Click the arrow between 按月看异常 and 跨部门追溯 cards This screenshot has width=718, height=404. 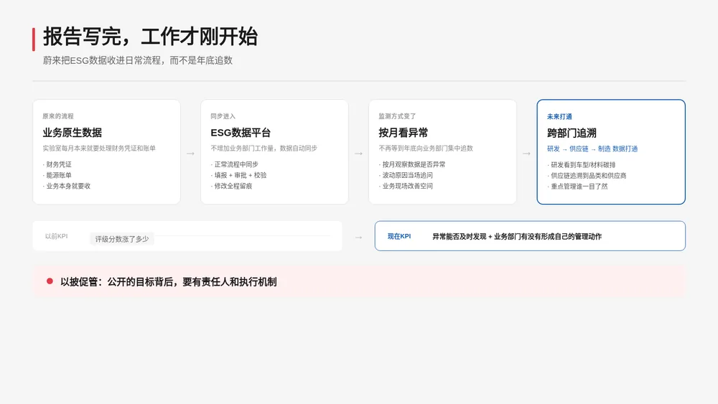[526, 154]
